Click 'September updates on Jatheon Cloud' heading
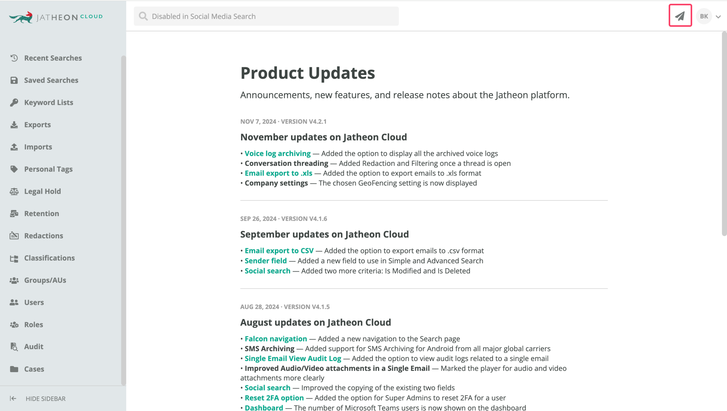The image size is (727, 411). [324, 234]
